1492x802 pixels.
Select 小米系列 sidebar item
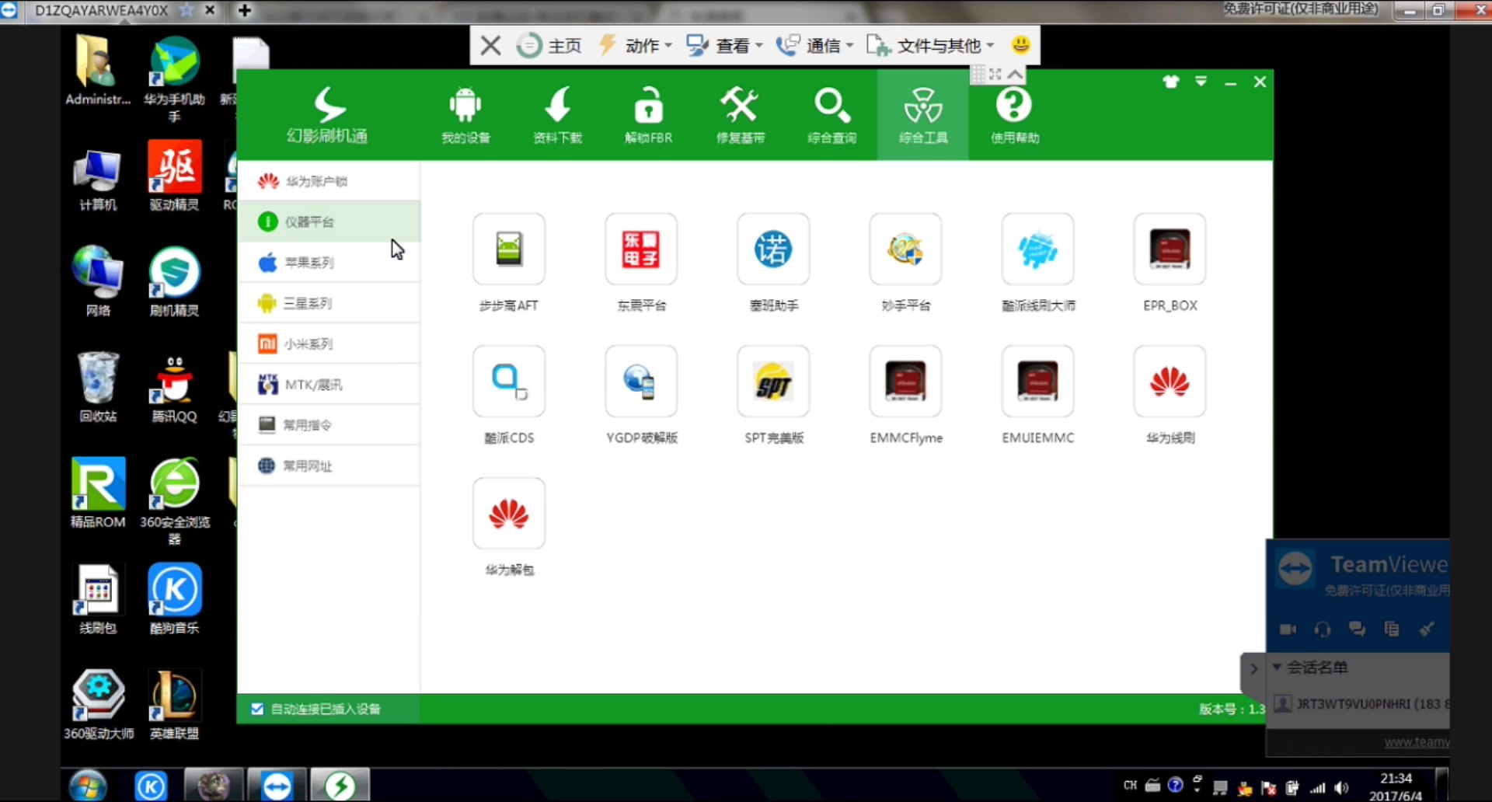(329, 343)
